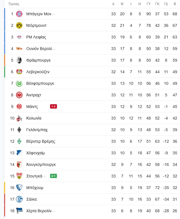Open the green 4-1 result badge for Στουτγκάρδη
The image size is (180, 219).
53,176
